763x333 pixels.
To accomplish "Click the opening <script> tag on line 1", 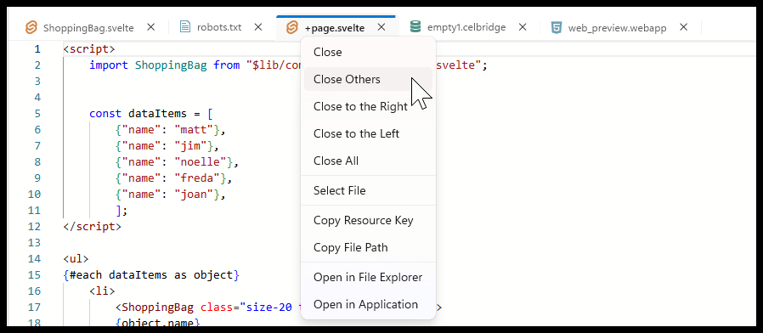I will tap(89, 49).
